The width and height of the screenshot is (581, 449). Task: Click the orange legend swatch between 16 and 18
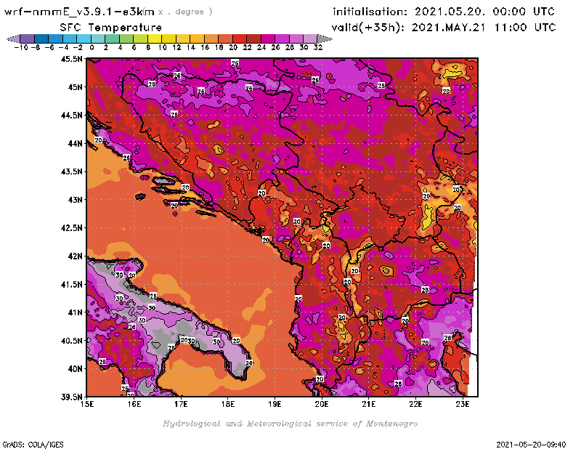point(211,39)
